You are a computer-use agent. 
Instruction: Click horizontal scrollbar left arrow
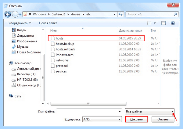pyautogui.click(x=48, y=104)
